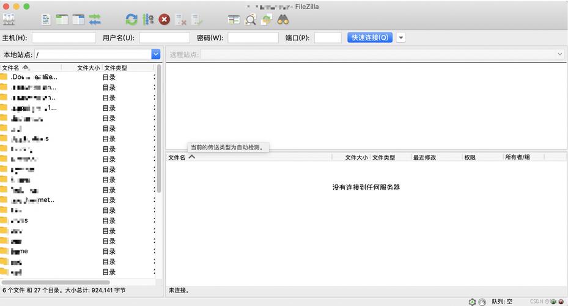This screenshot has height=306, width=568.
Task: Open the 远程站点 path dropdown
Action: (559, 54)
